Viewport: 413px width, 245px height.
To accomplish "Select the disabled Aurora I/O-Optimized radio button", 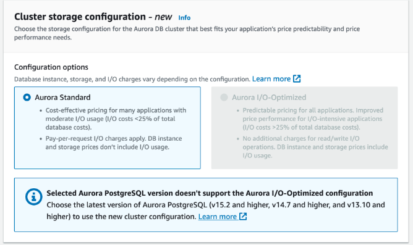I will [224, 98].
